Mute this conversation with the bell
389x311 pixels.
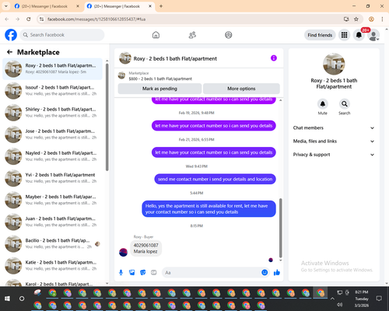[x=323, y=104]
